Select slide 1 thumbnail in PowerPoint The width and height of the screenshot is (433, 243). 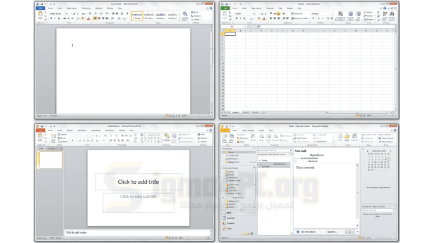51,160
